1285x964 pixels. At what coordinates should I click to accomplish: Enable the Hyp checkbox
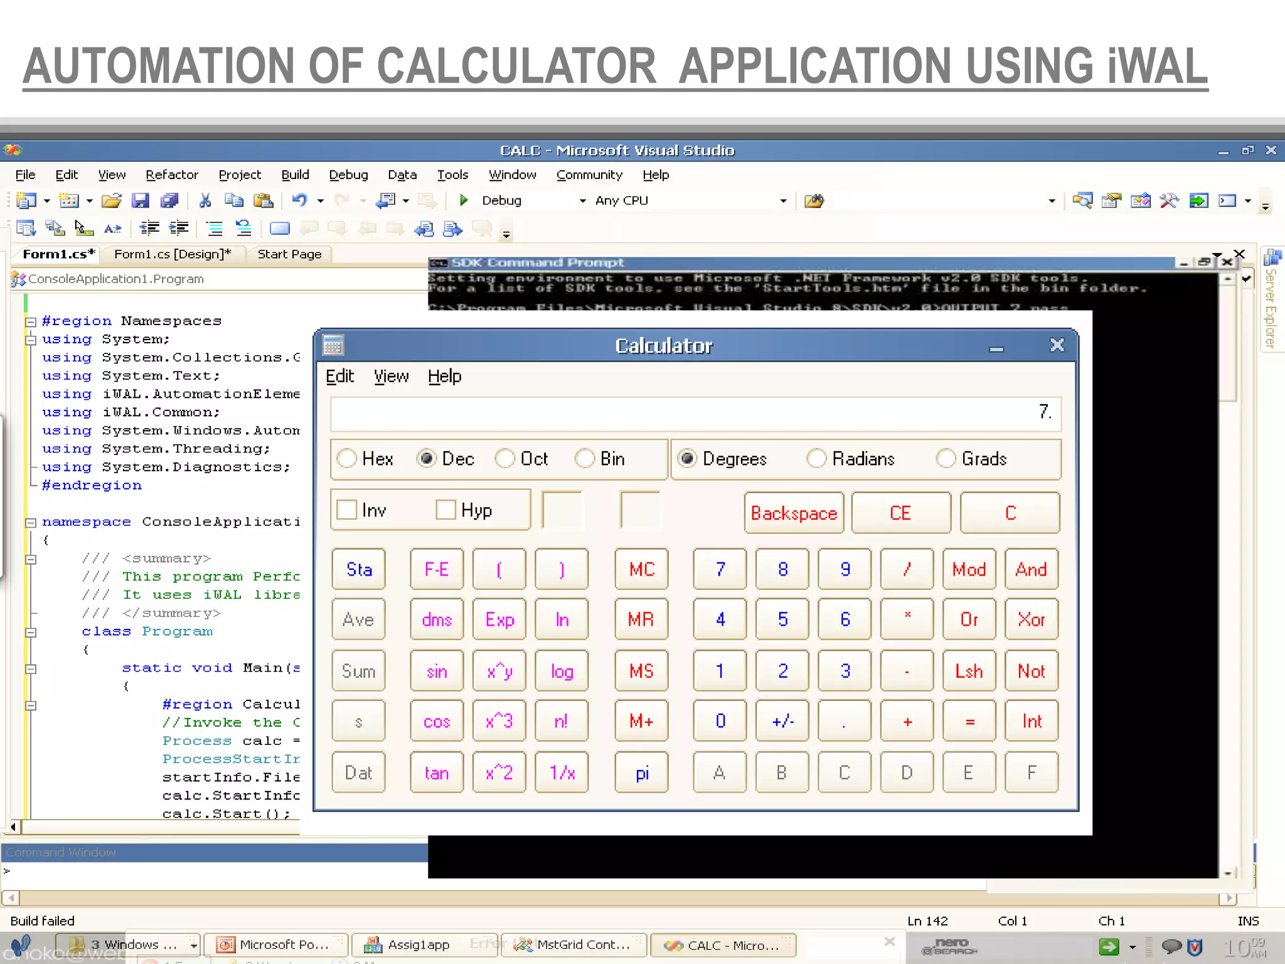tap(446, 510)
